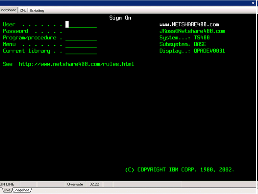Click the Current library label

[x=26, y=51]
